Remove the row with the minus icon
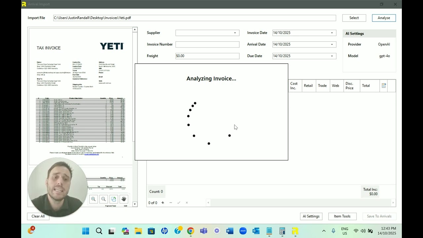Screen dimensions: 423x238 171,203
